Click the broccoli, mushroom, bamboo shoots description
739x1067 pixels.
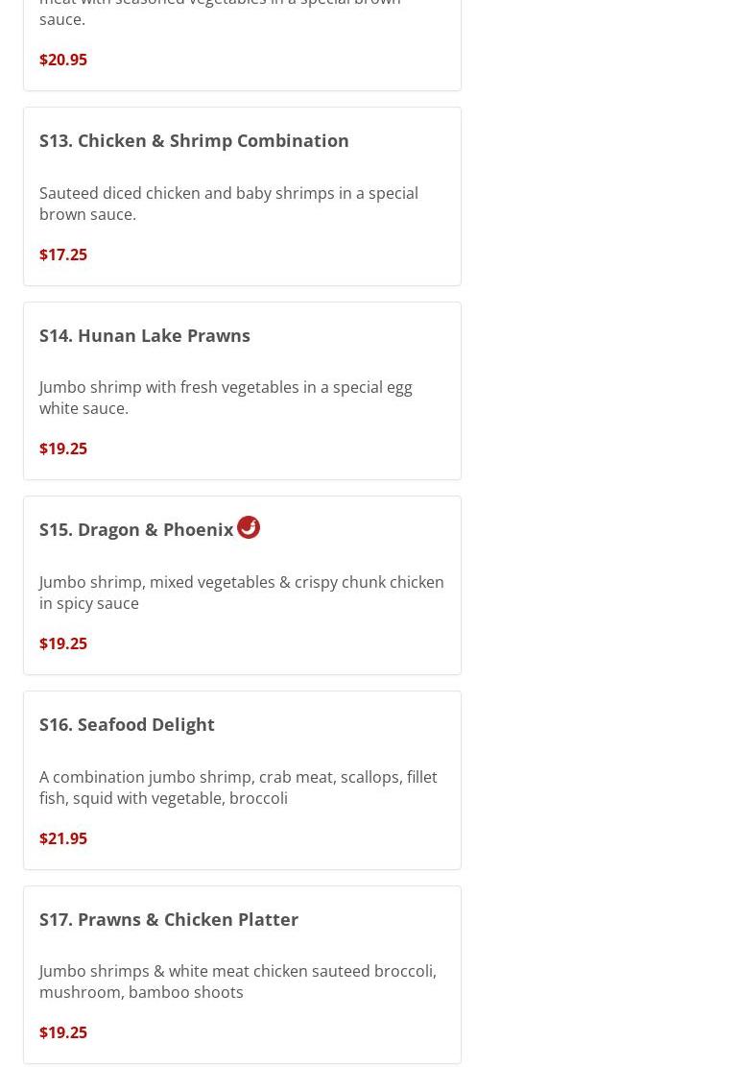pos(238,982)
